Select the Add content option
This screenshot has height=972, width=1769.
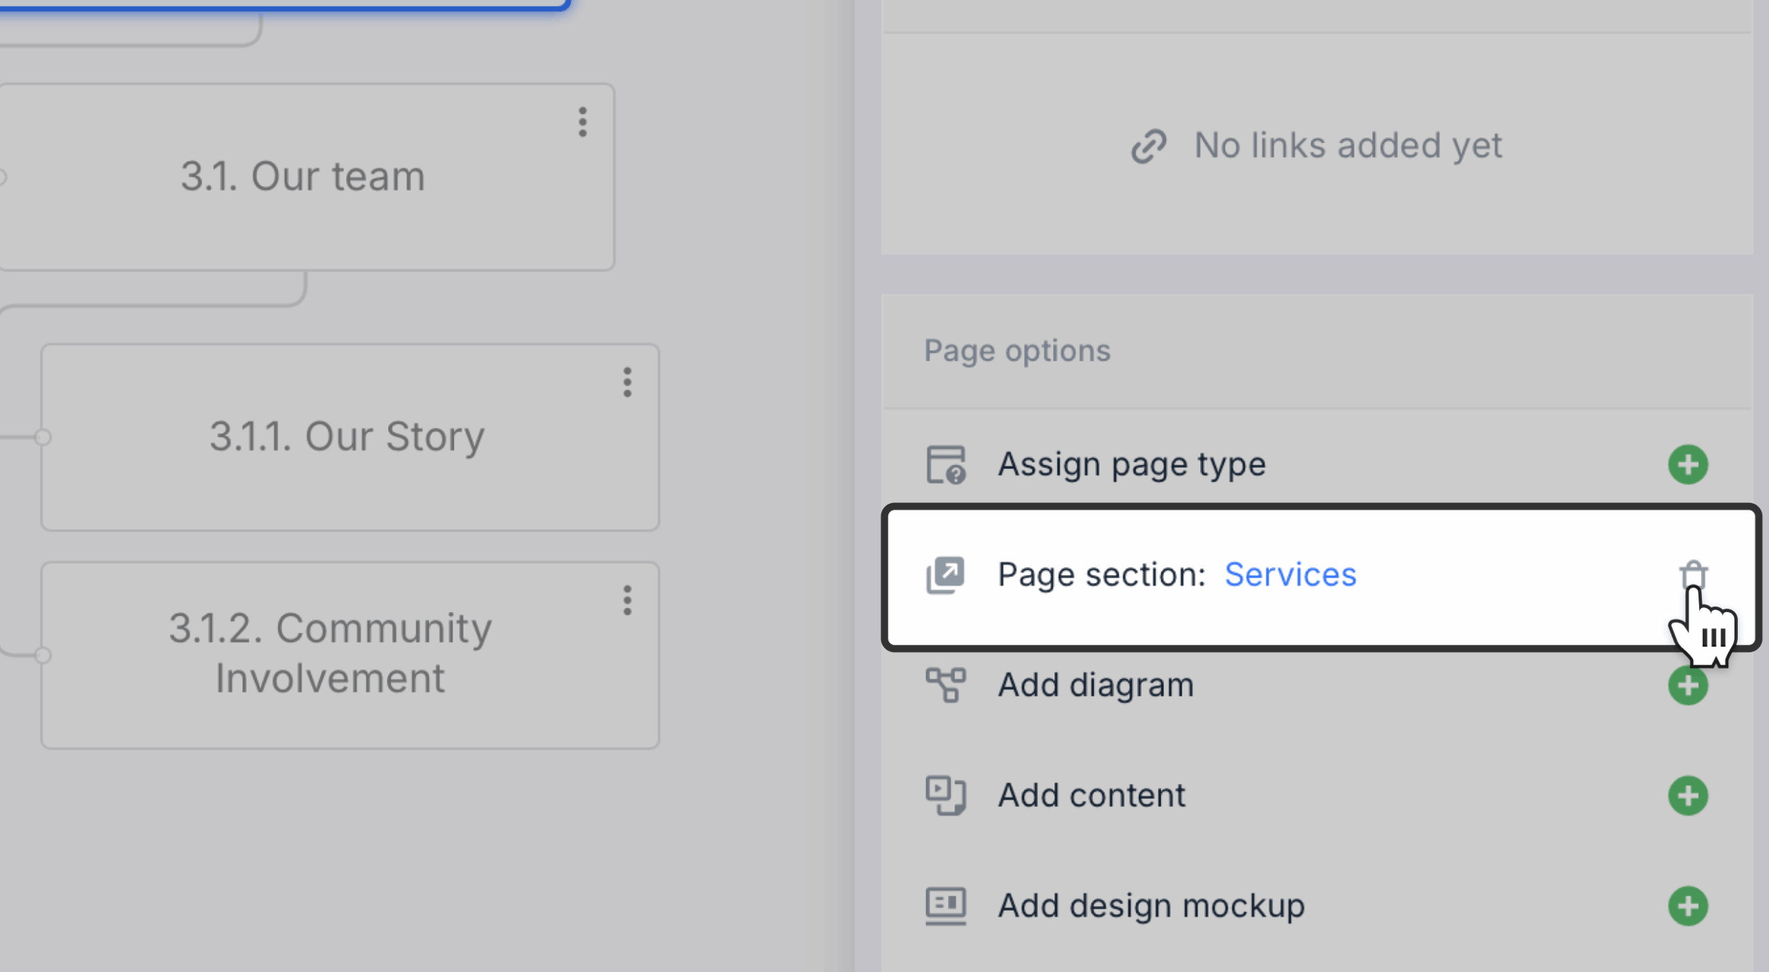(1317, 796)
